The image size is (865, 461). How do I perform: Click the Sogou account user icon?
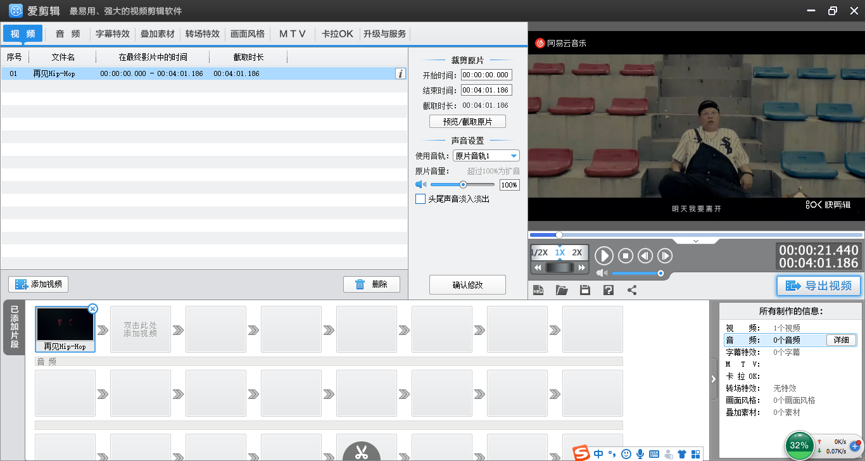coord(668,453)
